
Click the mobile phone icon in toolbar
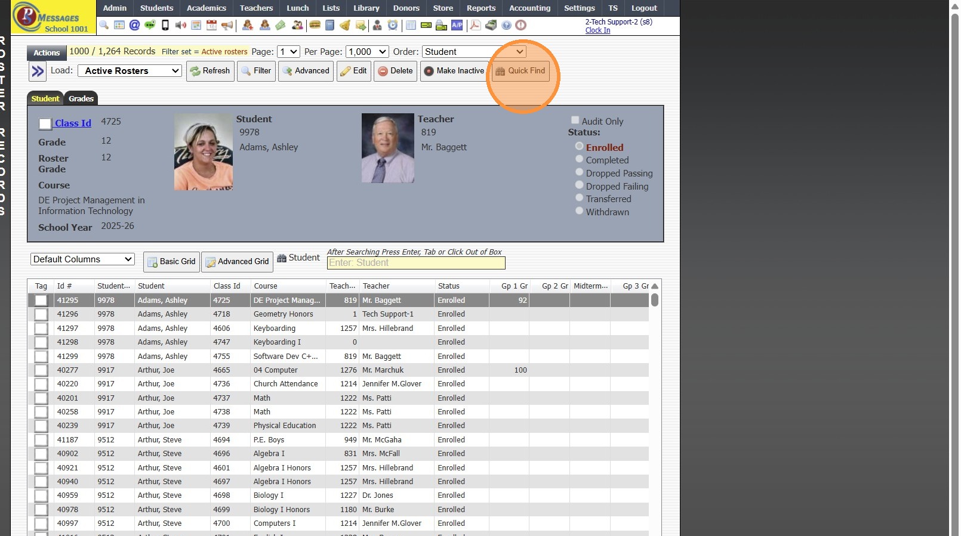click(165, 25)
